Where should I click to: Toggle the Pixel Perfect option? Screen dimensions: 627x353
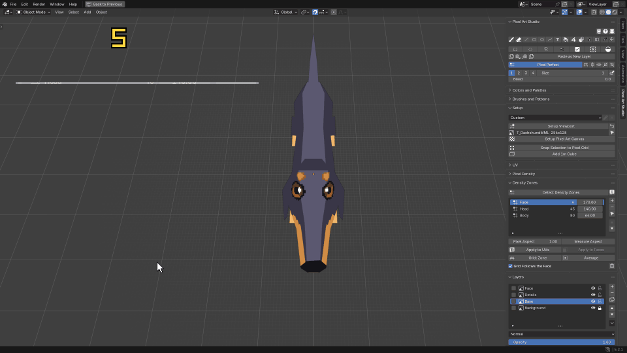point(545,65)
